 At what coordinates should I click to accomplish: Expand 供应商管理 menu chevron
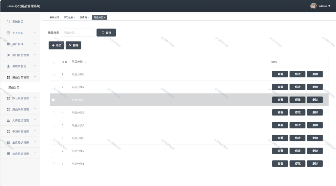(35, 66)
